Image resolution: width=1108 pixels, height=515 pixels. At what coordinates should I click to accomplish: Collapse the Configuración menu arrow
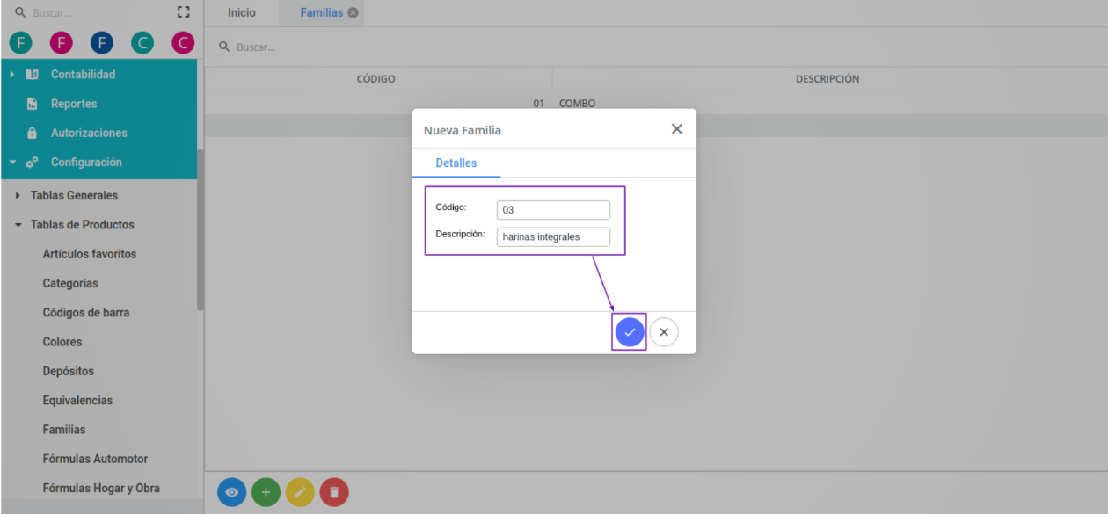click(12, 163)
